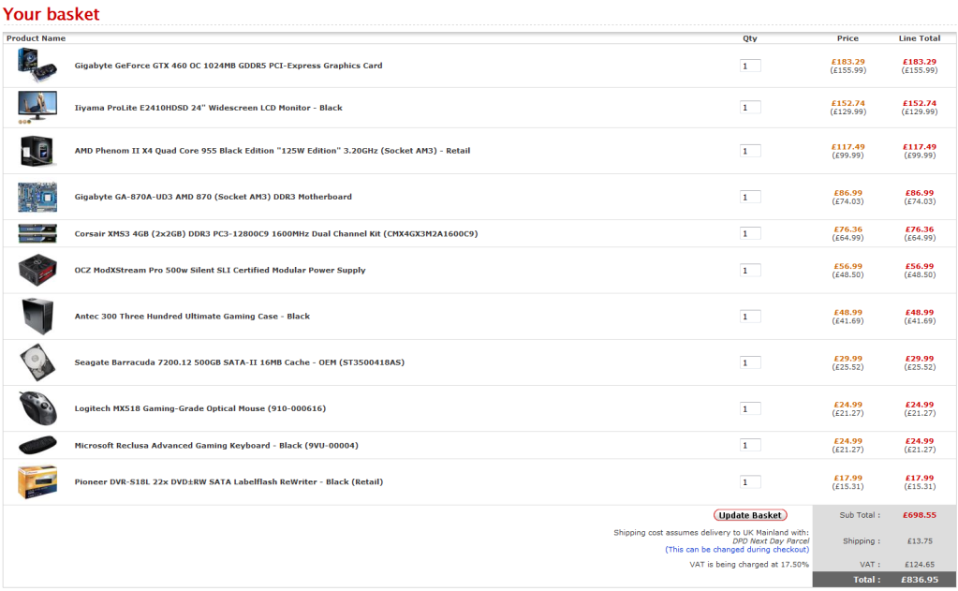The image size is (958, 591).
Task: Click the Iiyama ProLite monitor product image
Action: (37, 108)
